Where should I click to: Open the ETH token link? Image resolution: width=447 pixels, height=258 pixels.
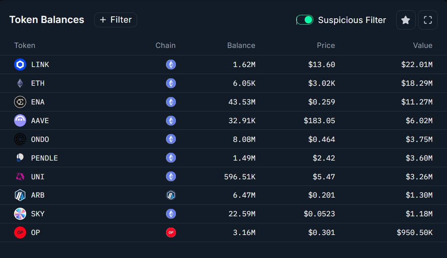tap(38, 83)
